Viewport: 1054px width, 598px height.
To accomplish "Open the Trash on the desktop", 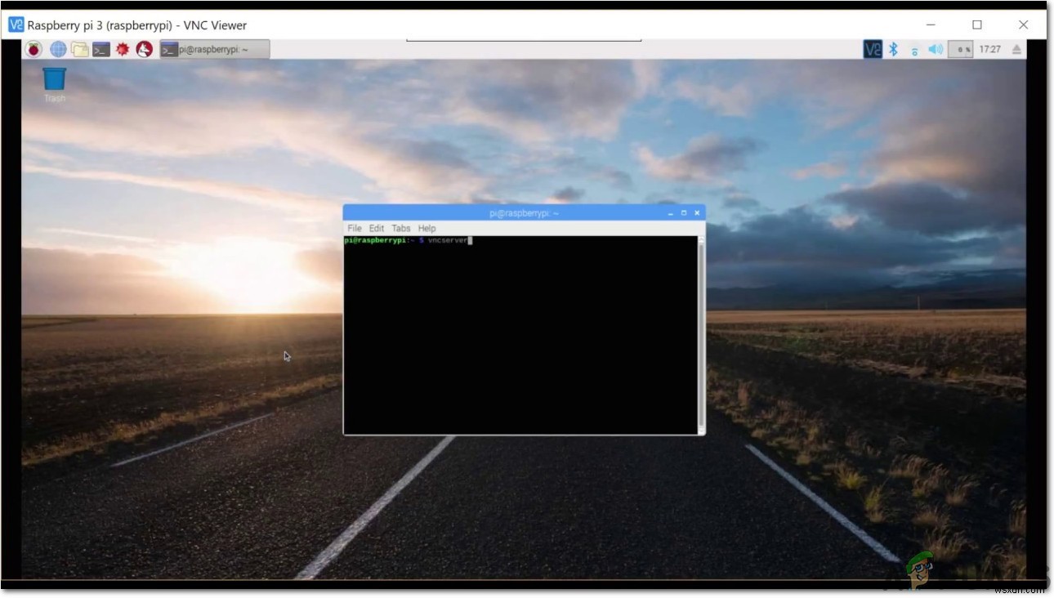I will (x=53, y=80).
